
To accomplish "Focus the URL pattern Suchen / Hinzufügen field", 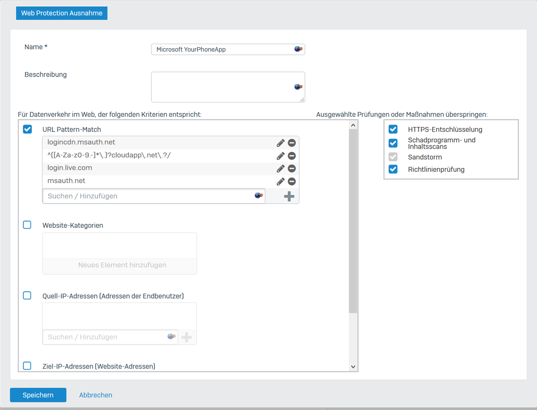I will pyautogui.click(x=149, y=196).
